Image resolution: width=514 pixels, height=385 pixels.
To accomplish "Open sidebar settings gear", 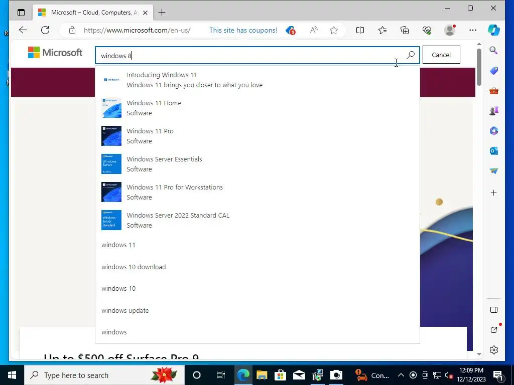I will [x=494, y=349].
